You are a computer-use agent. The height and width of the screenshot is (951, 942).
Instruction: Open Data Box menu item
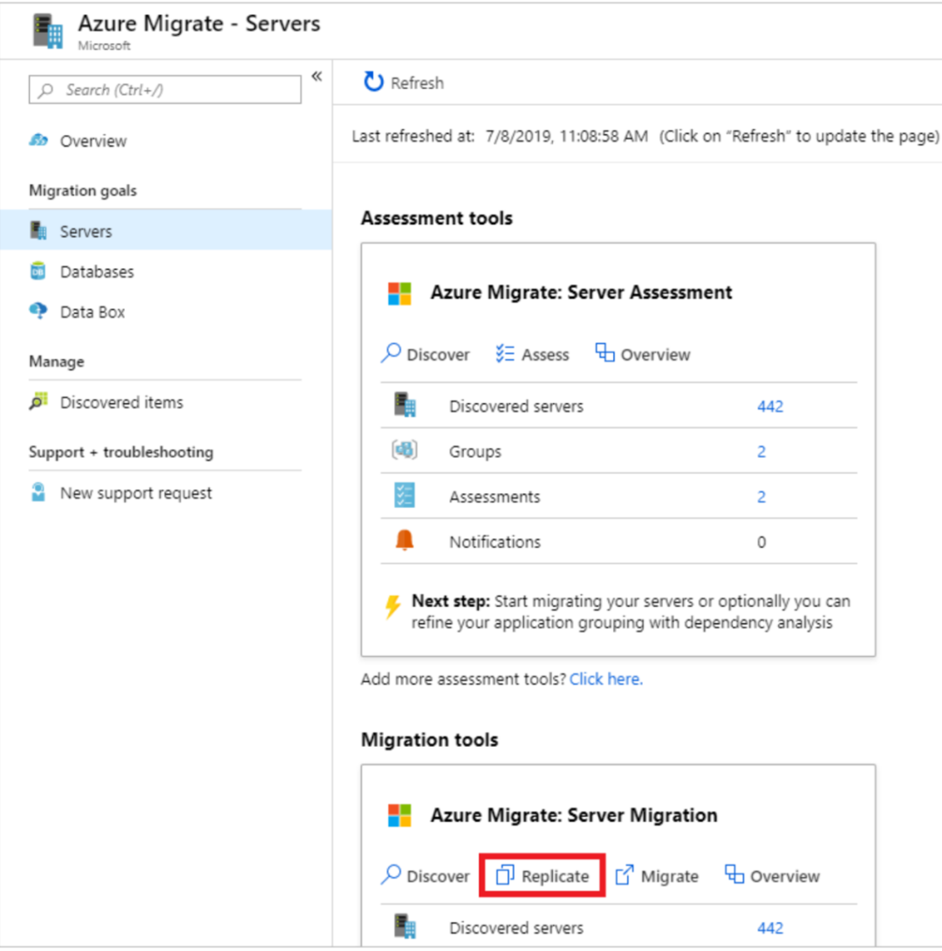(92, 312)
